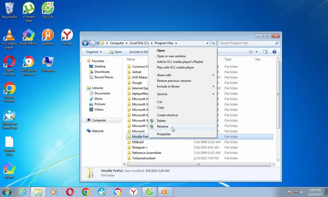328x197 pixels.
Task: Toggle the preview pane icon
Action: tap(265, 52)
